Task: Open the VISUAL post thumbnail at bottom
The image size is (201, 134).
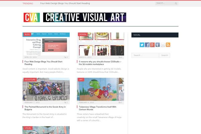Action: point(46,130)
